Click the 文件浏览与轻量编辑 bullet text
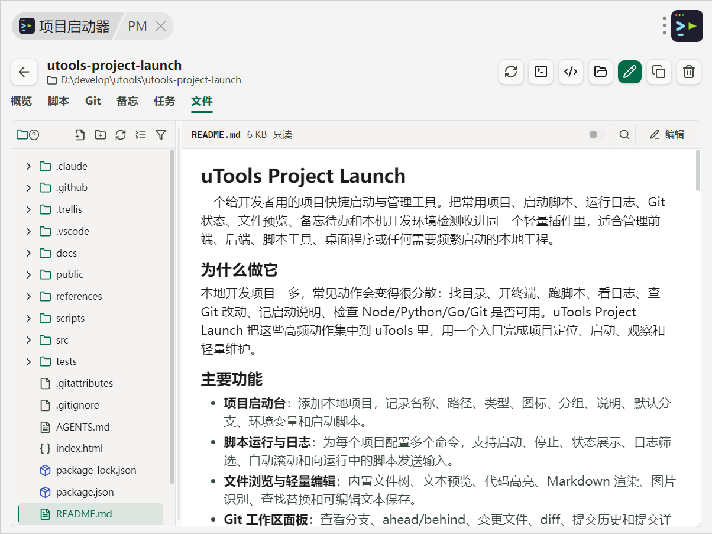712x534 pixels. (280, 481)
